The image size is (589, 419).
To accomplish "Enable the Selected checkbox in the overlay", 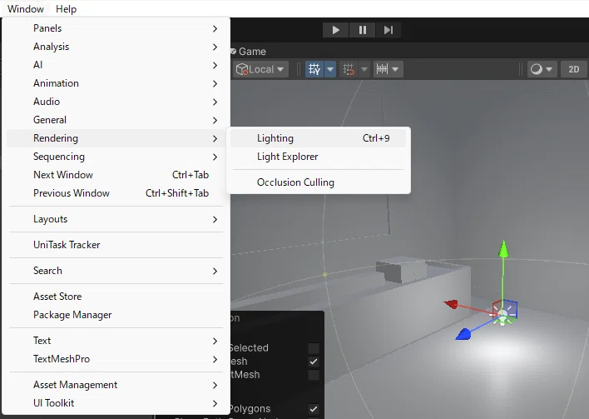I will coord(314,348).
